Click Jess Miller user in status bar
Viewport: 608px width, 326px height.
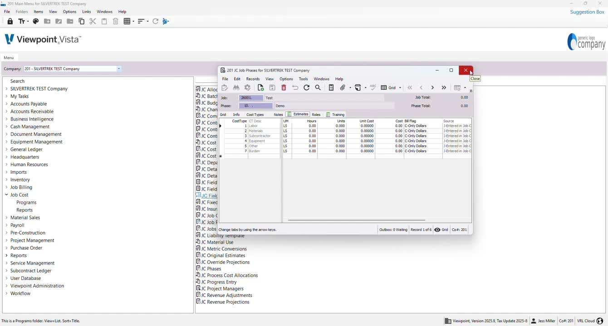[x=543, y=321]
